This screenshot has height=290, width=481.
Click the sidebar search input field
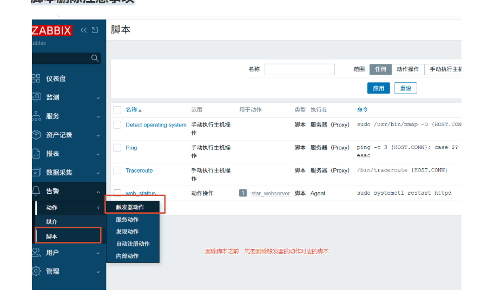(66, 58)
